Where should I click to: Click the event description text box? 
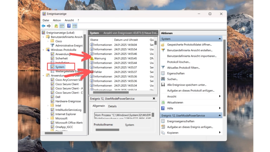click(122, 115)
